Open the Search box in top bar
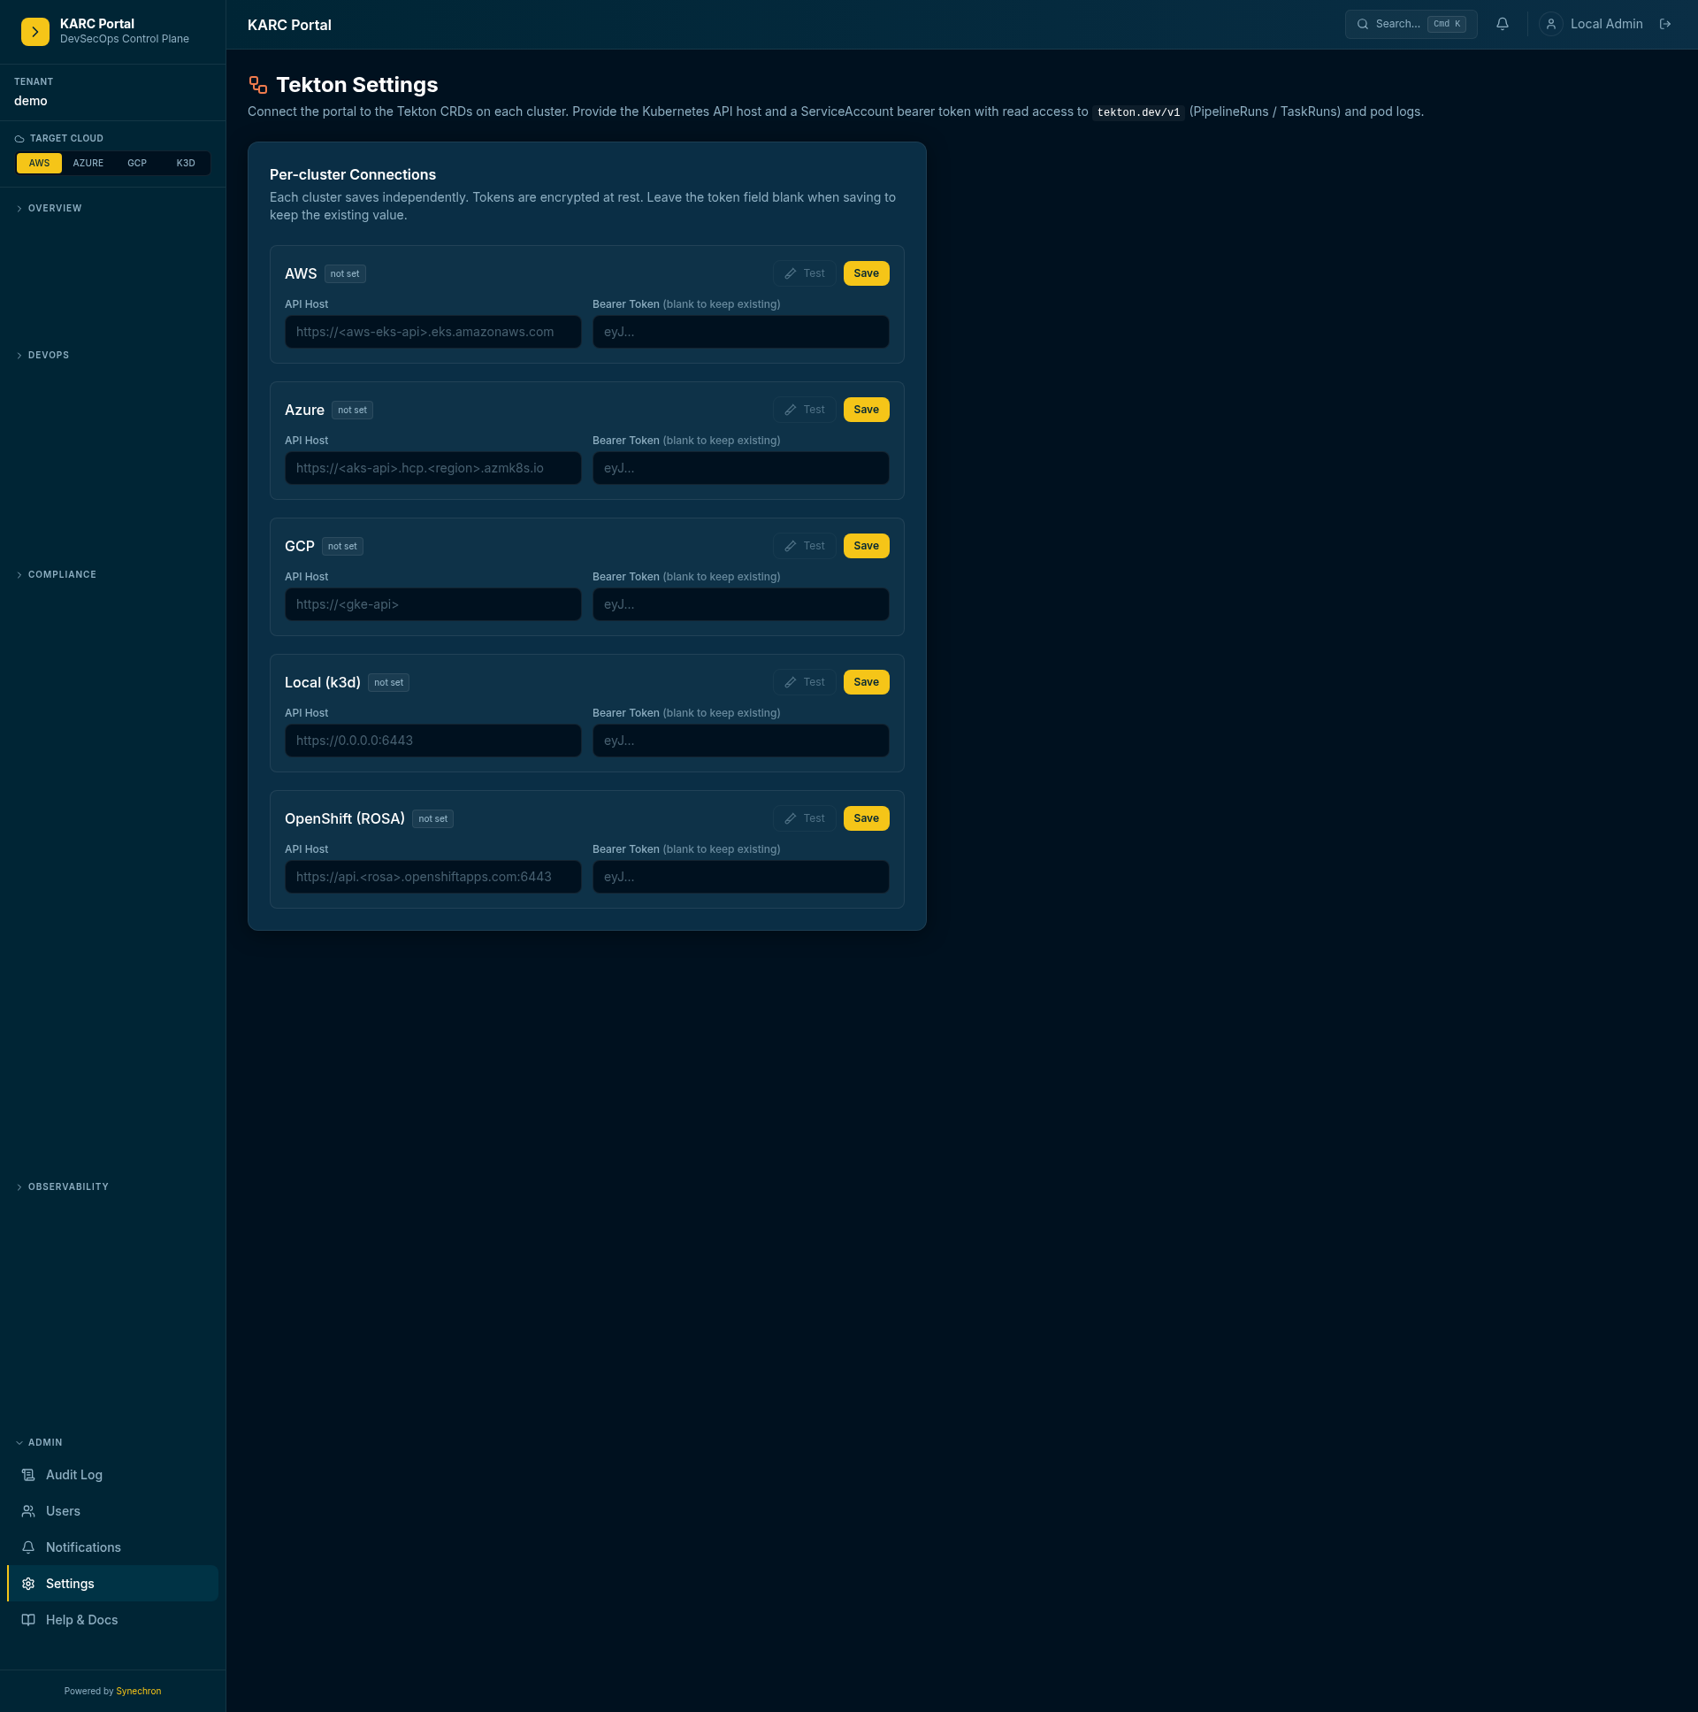 [x=1410, y=25]
